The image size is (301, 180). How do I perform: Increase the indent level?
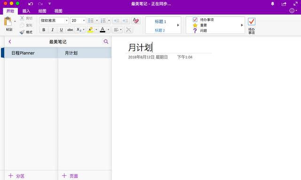tap(125, 20)
